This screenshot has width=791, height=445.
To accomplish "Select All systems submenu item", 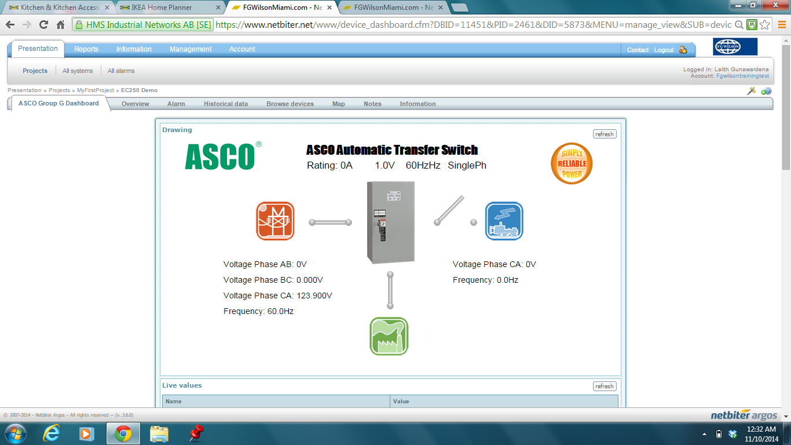I will (78, 71).
